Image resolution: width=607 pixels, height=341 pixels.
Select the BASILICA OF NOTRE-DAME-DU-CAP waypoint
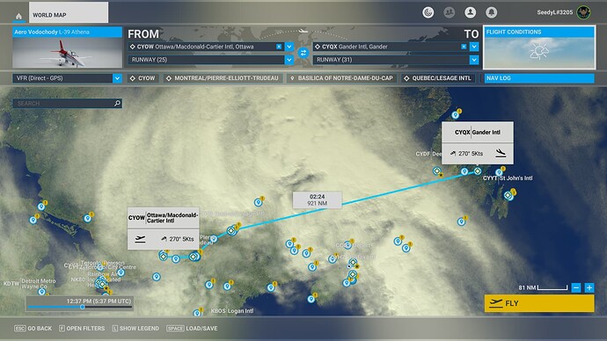click(342, 78)
